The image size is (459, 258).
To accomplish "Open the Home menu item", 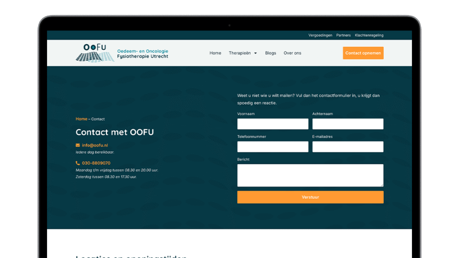I will [215, 53].
